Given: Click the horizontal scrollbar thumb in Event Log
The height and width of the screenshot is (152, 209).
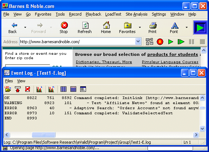Looking at the screenshot, I should [44, 135].
